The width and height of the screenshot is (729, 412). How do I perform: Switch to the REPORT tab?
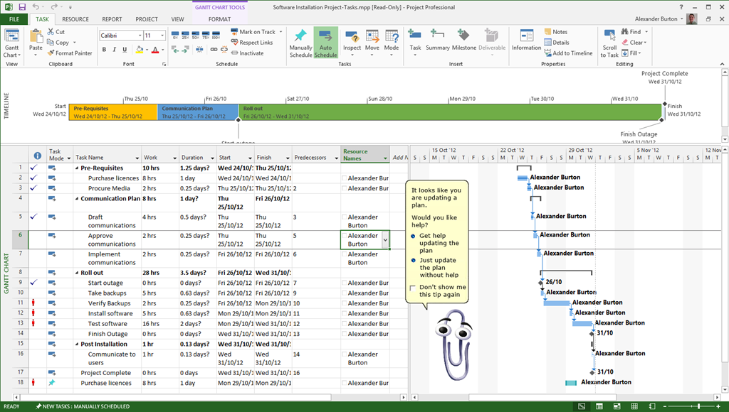pos(112,19)
